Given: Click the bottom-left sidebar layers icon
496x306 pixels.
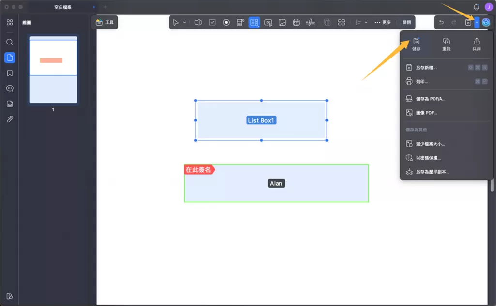Looking at the screenshot, I should pos(10,296).
